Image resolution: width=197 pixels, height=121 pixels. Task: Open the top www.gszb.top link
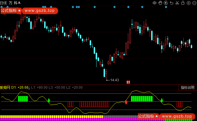click(x=39, y=11)
